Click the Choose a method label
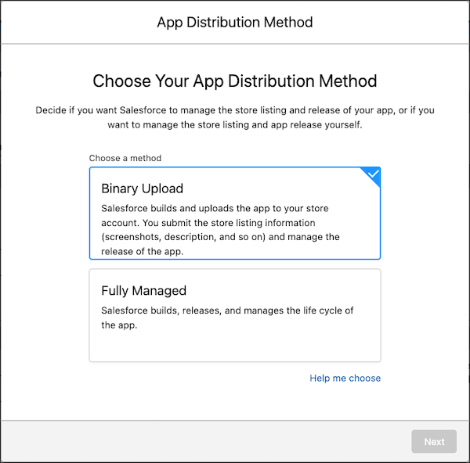The width and height of the screenshot is (470, 463). tap(125, 158)
